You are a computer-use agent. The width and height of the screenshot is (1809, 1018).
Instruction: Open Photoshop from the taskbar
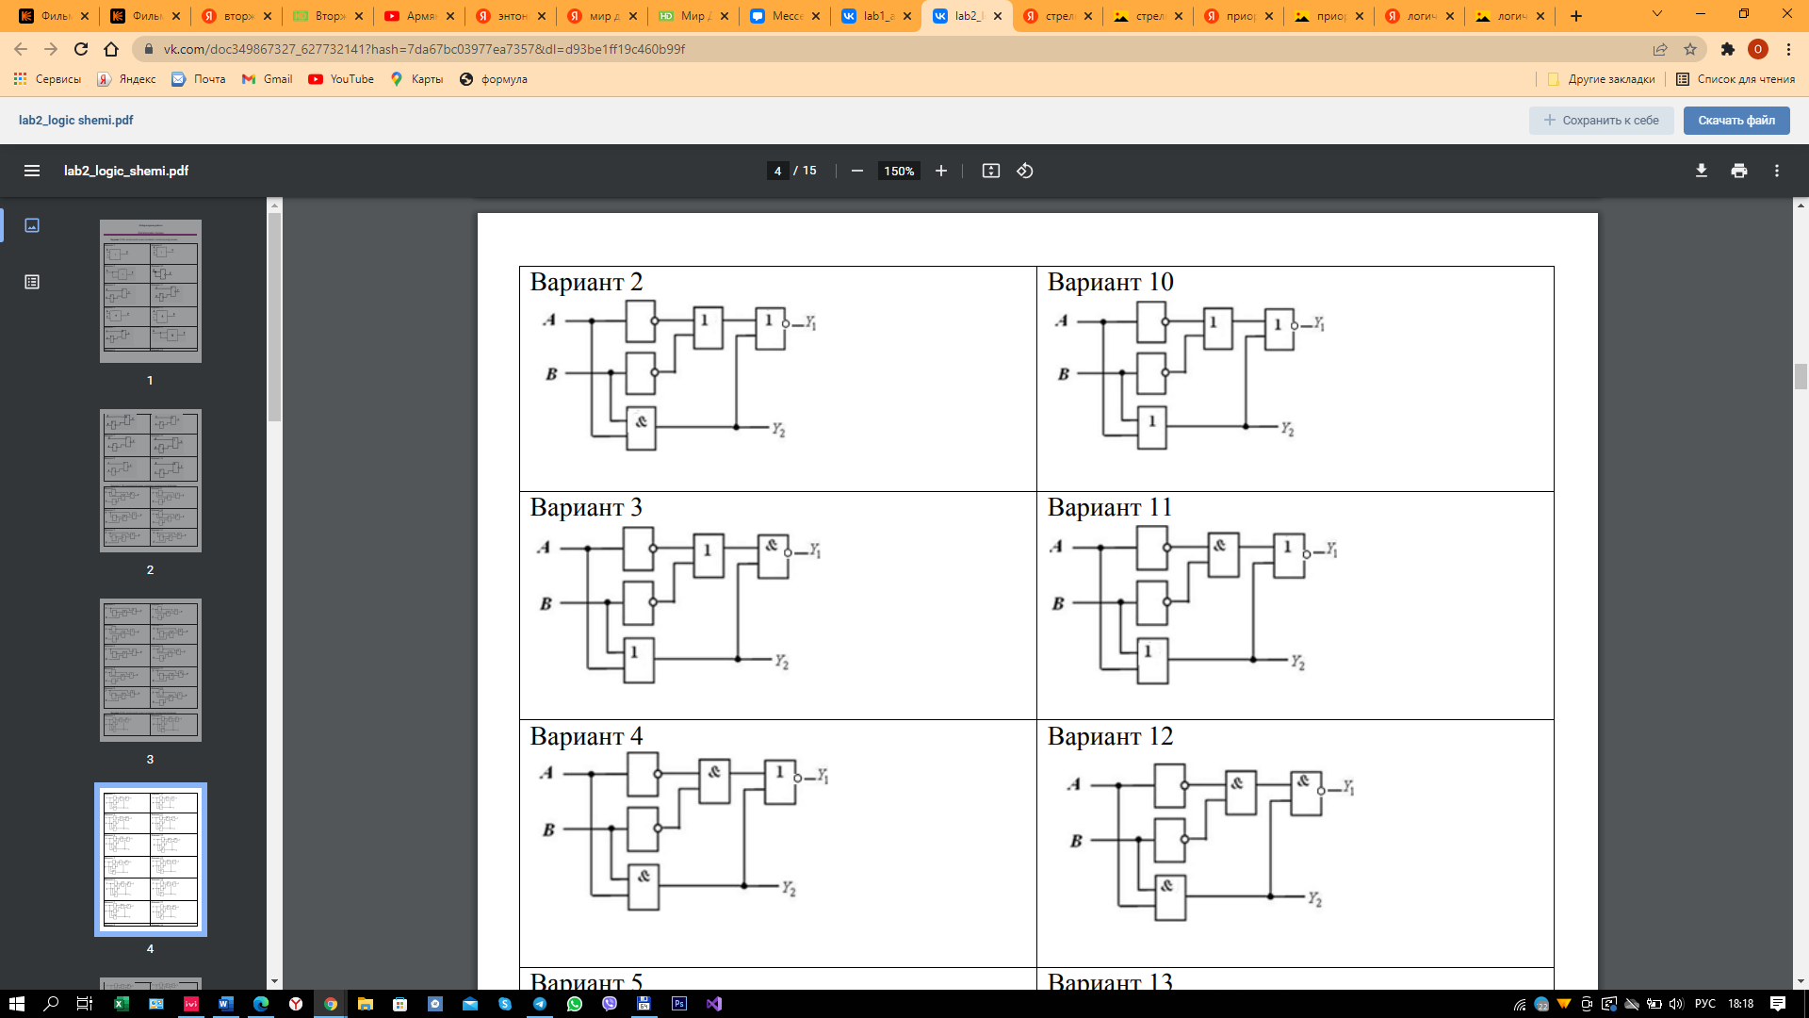[679, 1004]
